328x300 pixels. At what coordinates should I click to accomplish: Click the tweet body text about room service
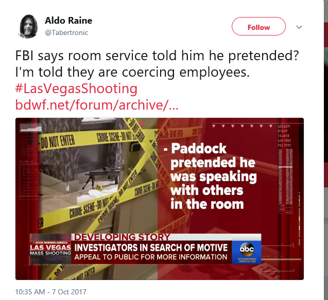157,64
